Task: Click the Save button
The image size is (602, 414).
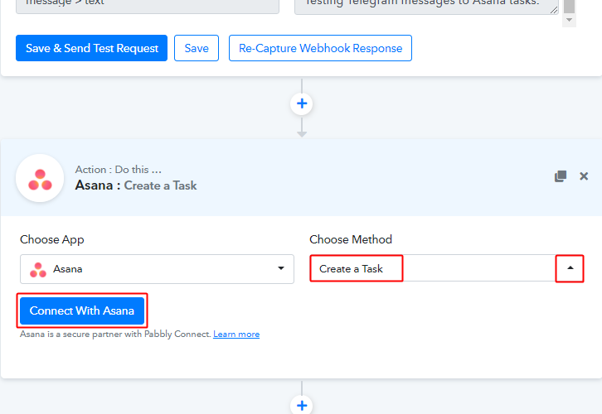Action: [197, 48]
